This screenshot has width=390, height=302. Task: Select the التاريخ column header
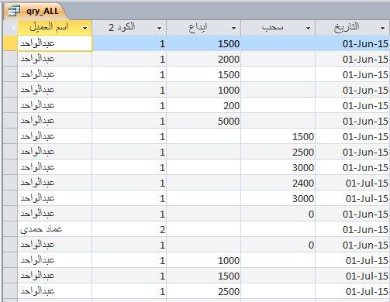[353, 28]
